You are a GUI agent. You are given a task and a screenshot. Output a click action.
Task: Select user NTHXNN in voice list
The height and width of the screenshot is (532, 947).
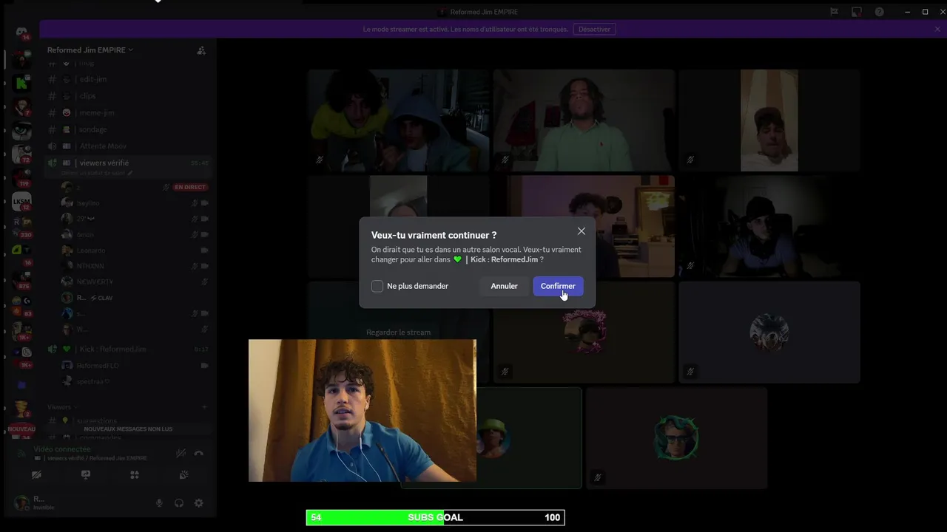click(x=134, y=266)
